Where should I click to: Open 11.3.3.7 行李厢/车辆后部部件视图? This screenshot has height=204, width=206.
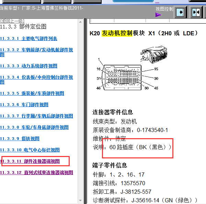pyautogui.click(x=36, y=116)
